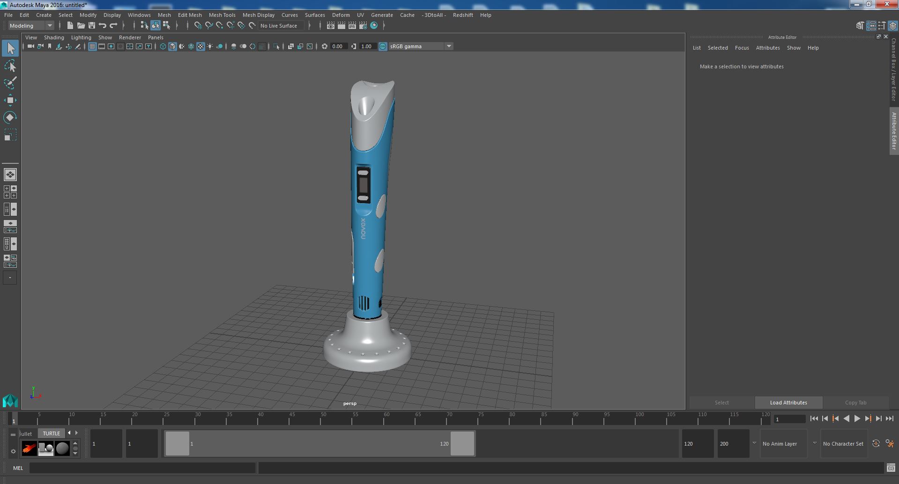
Task: Activate the Paint Selection tool
Action: pyautogui.click(x=10, y=83)
